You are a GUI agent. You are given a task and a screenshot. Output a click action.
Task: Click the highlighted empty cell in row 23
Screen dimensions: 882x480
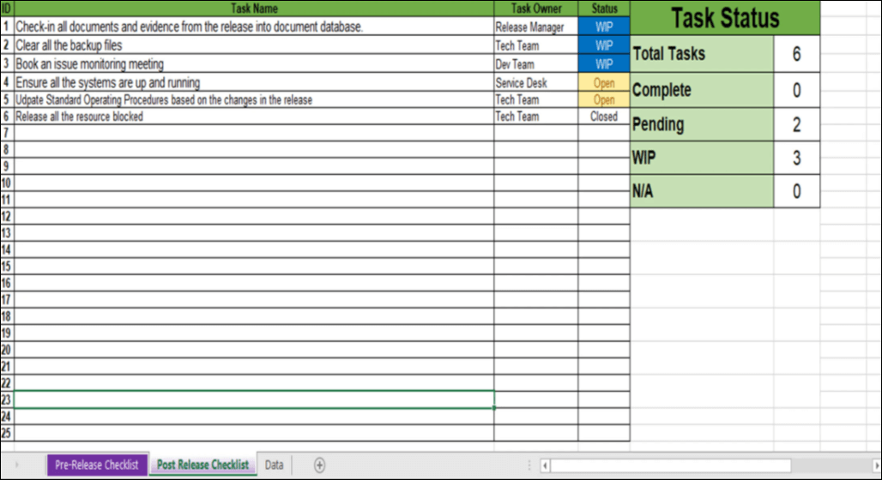coord(254,399)
